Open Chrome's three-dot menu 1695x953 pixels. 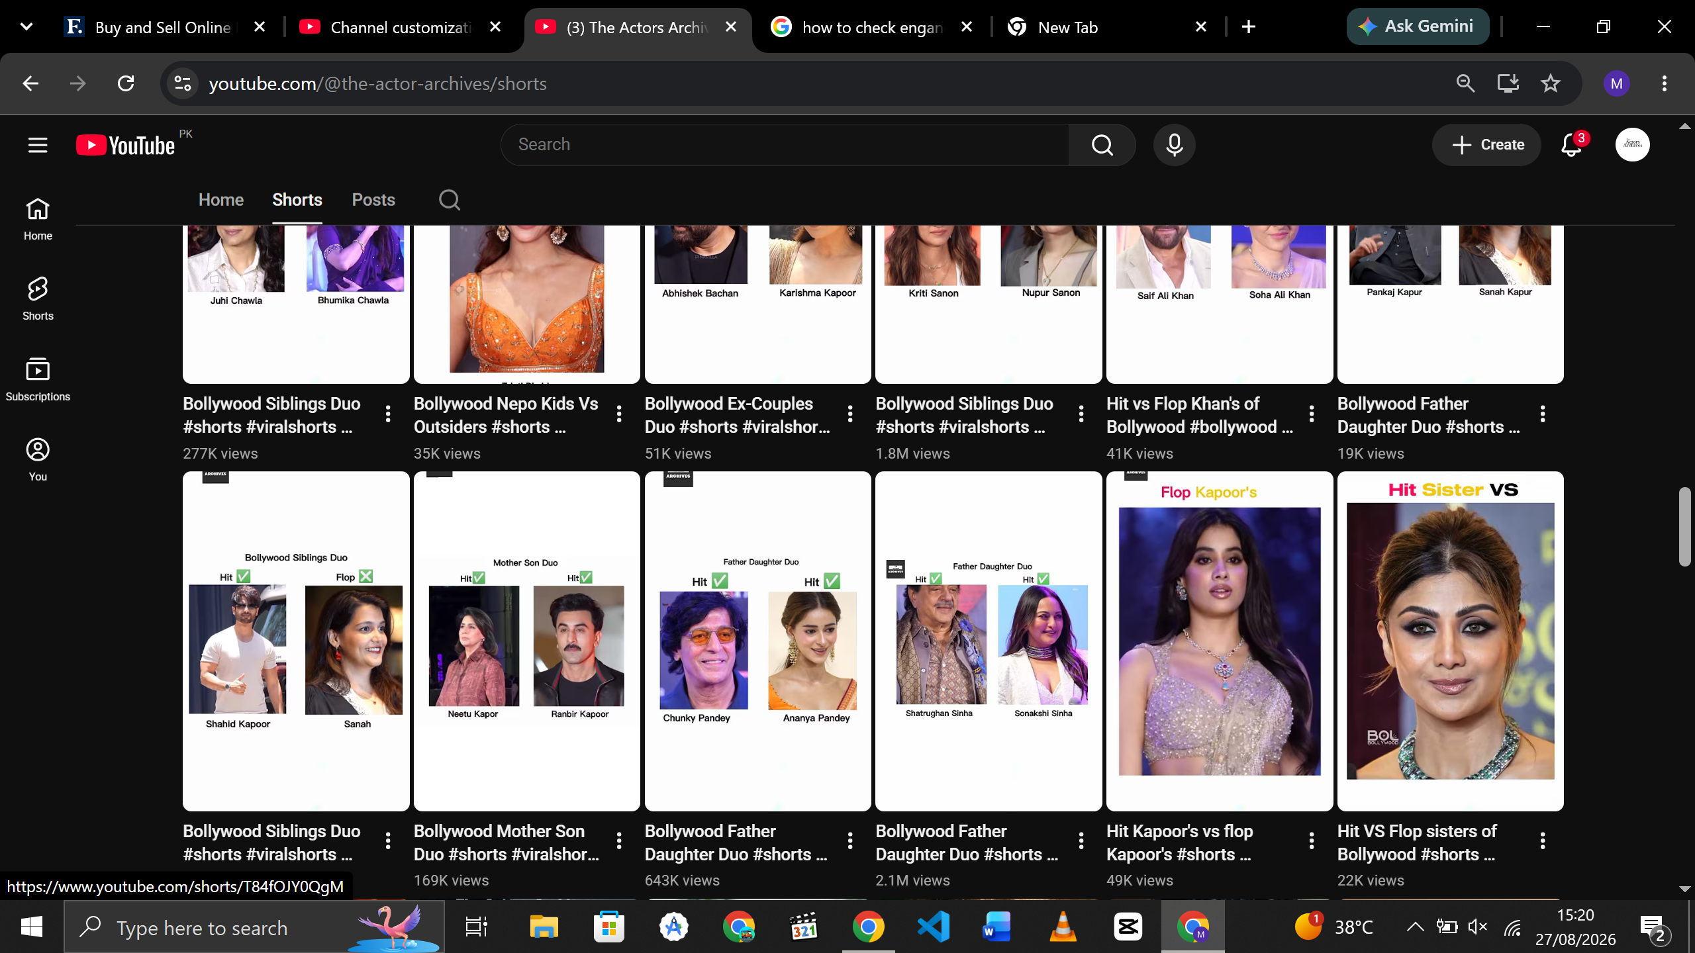[1665, 84]
